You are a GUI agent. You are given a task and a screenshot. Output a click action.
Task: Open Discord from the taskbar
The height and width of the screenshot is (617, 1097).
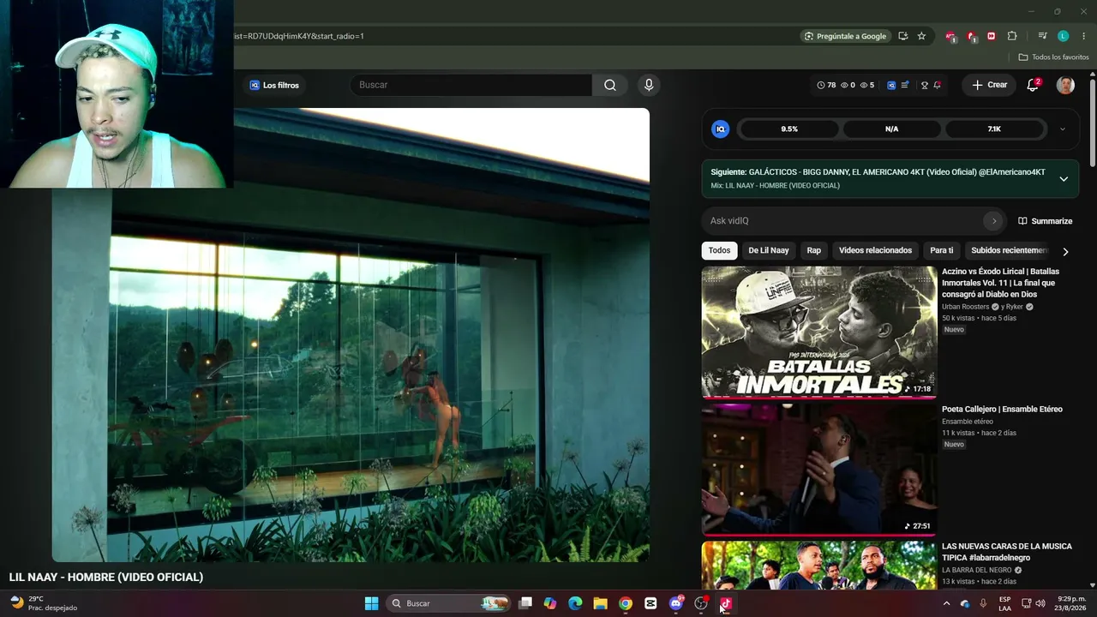[676, 603]
